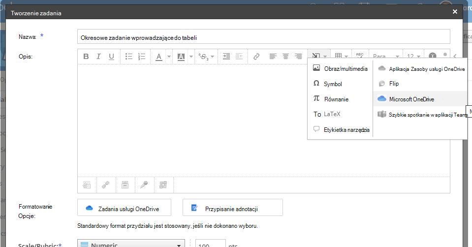Apply strikethrough/subscript formatting
Image resolution: width=472 pixels, height=247 pixels.
[x=203, y=56]
